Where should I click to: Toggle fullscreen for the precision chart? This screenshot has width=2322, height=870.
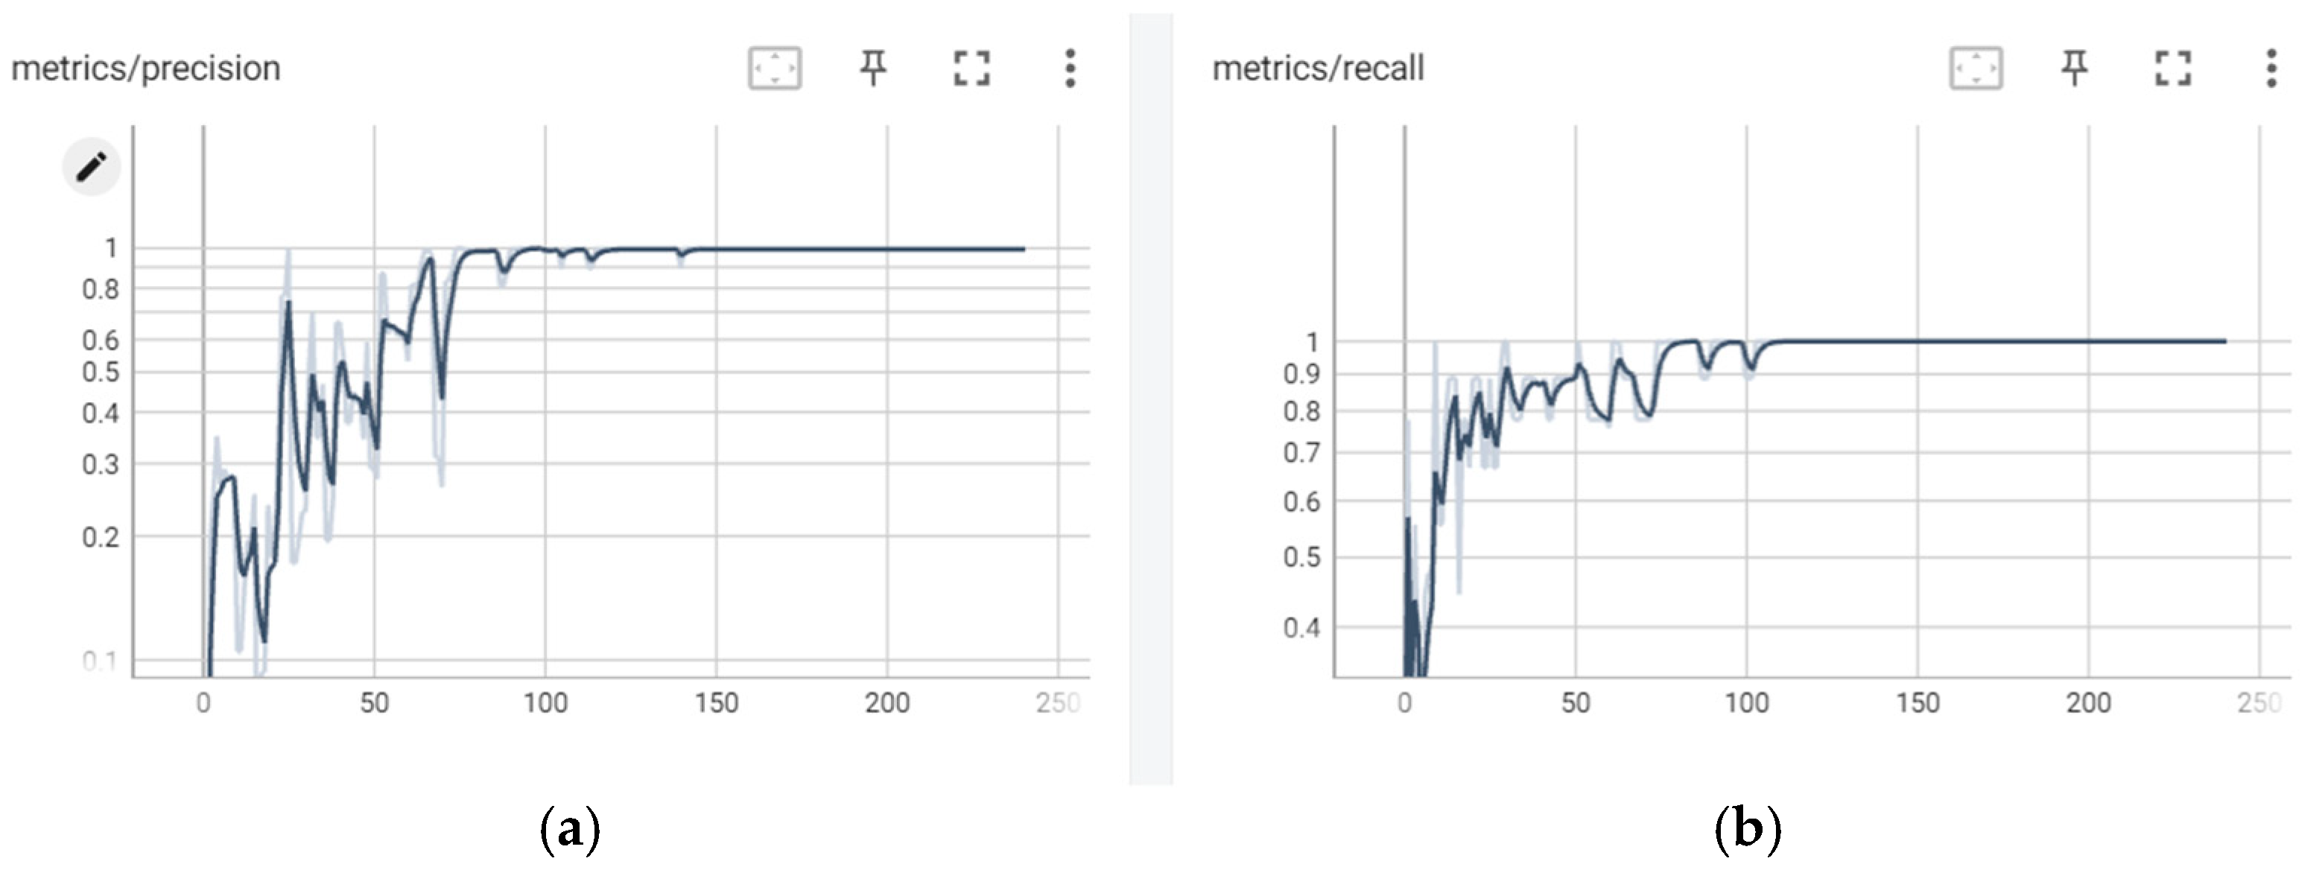[x=971, y=69]
